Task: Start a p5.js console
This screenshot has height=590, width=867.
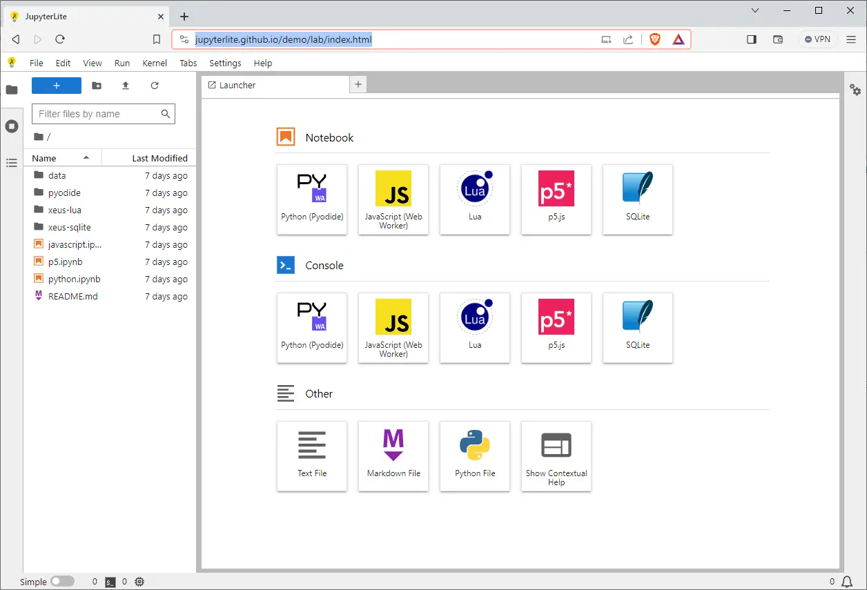Action: coord(556,328)
